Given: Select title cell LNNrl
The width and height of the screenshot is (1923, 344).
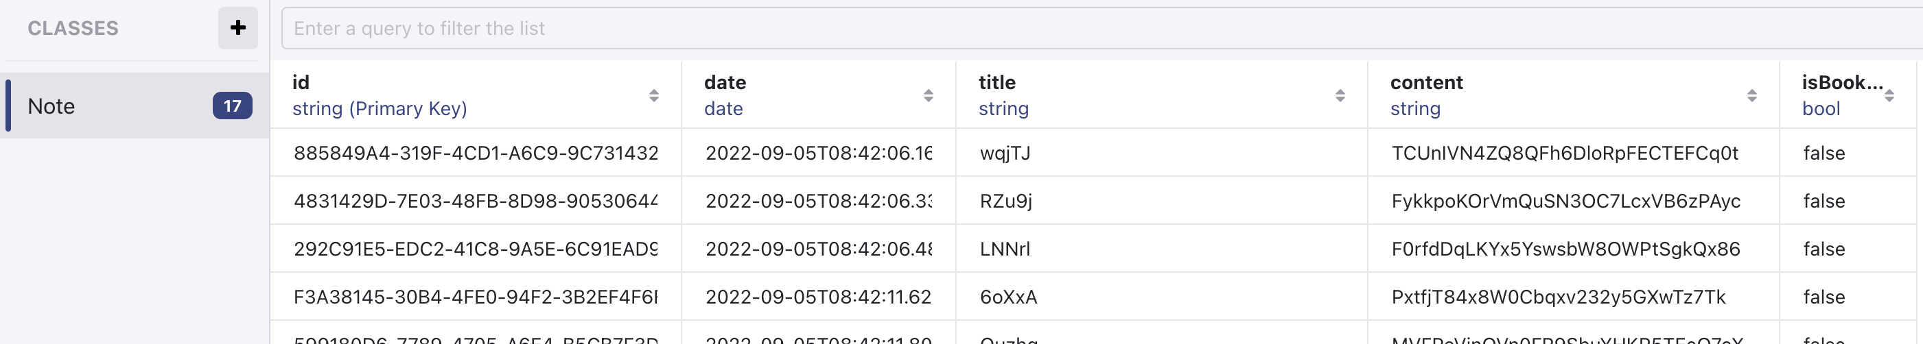Looking at the screenshot, I should point(1162,249).
